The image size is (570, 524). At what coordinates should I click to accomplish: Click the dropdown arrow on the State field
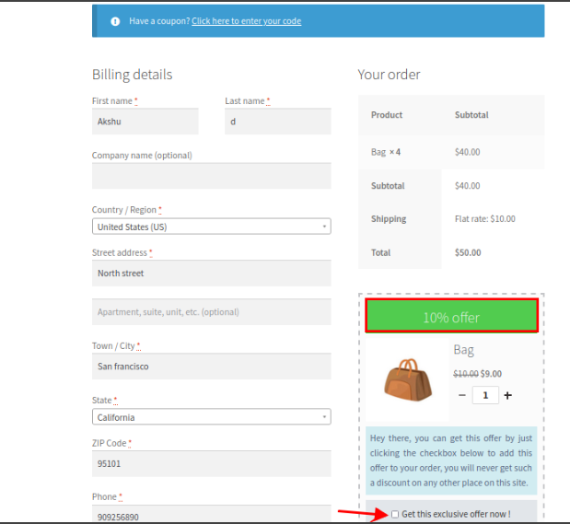(324, 417)
